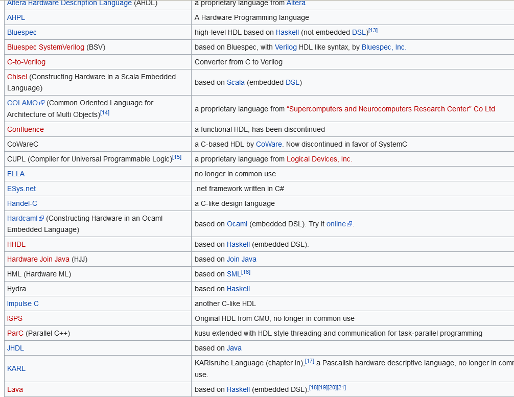Open the Impulse C link
The width and height of the screenshot is (514, 397).
tap(22, 303)
